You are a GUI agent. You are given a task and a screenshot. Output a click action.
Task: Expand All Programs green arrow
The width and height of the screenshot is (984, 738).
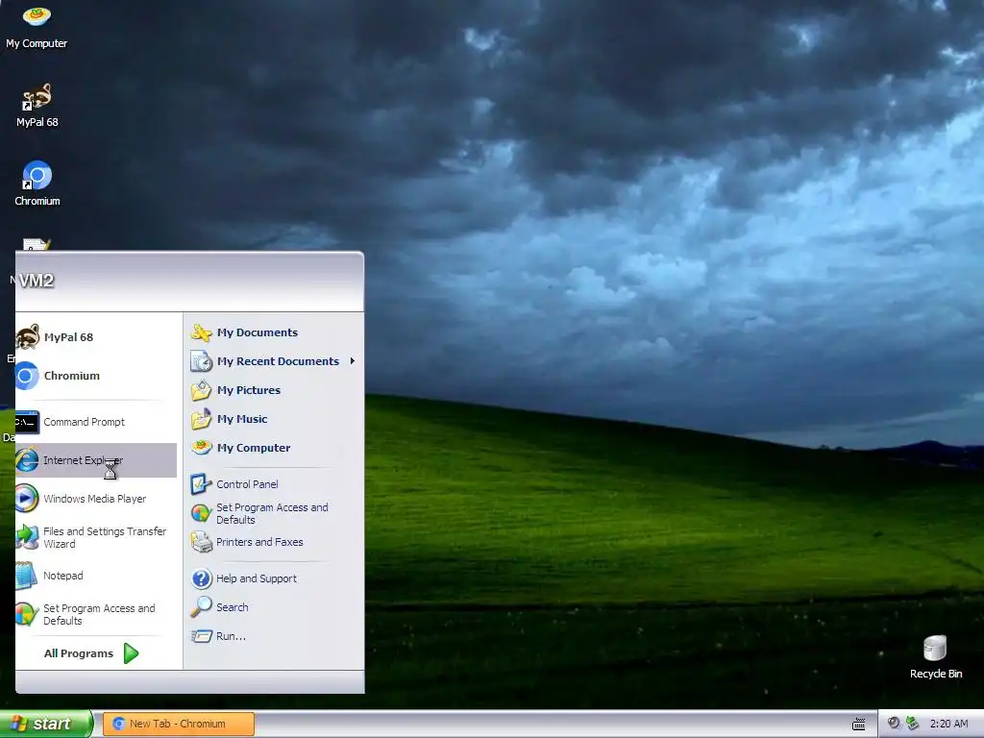(131, 653)
